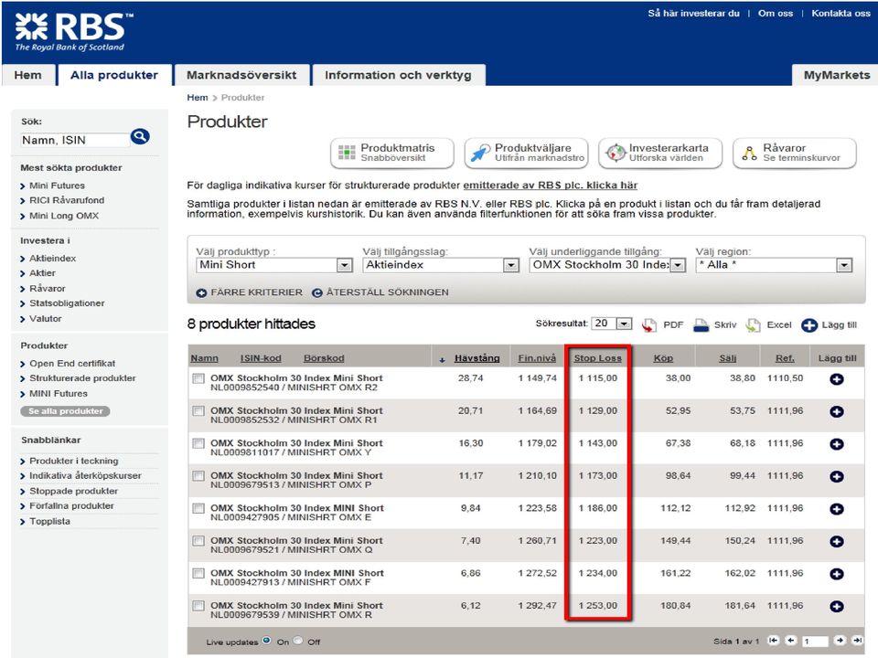878x658 pixels.
Task: Turn live updates Off
Action: click(298, 641)
